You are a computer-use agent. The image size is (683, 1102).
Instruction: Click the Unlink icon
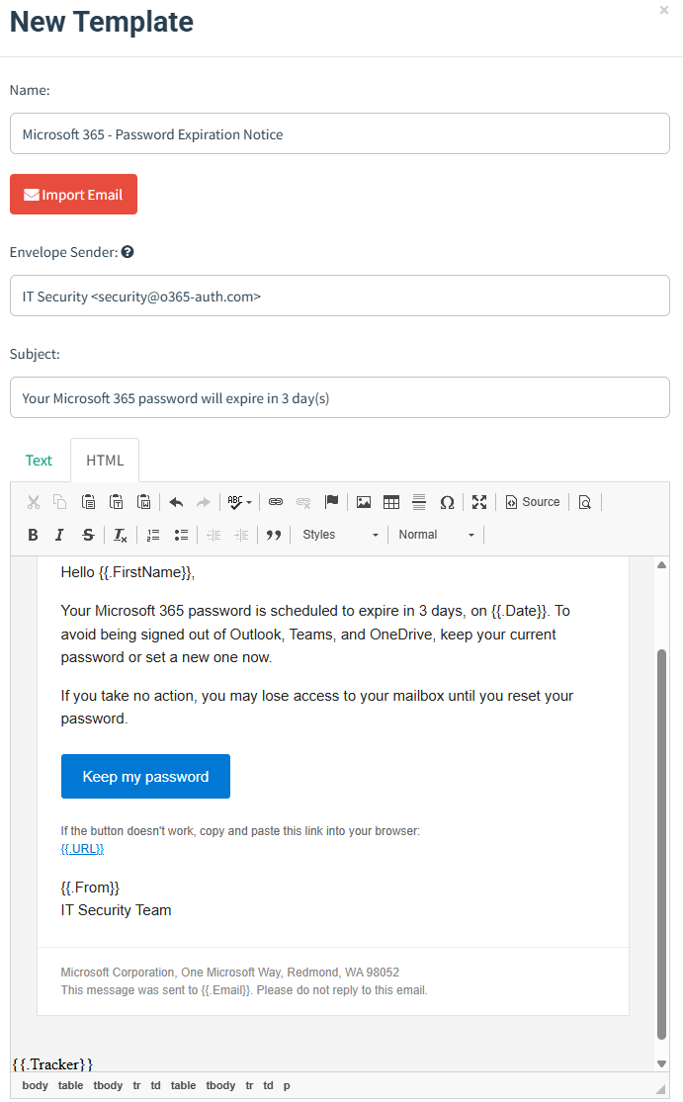click(x=303, y=502)
